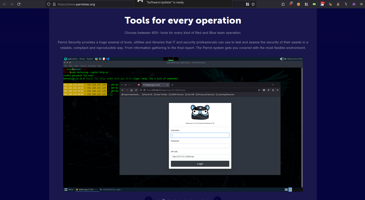This screenshot has height=200, width=365.
Task: Open the Vuln DB bookmarks folder
Action: click(x=190, y=95)
